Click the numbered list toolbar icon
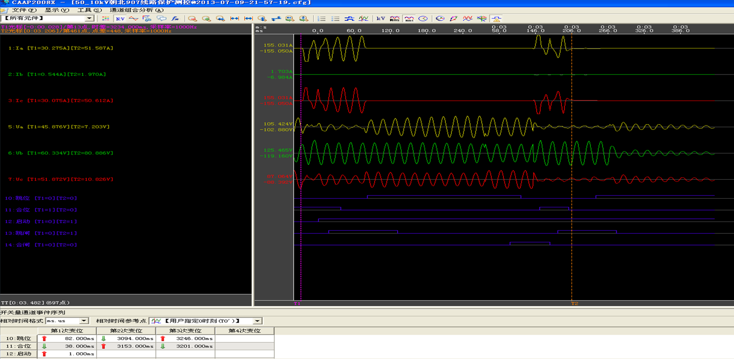734x359 pixels. [x=322, y=19]
